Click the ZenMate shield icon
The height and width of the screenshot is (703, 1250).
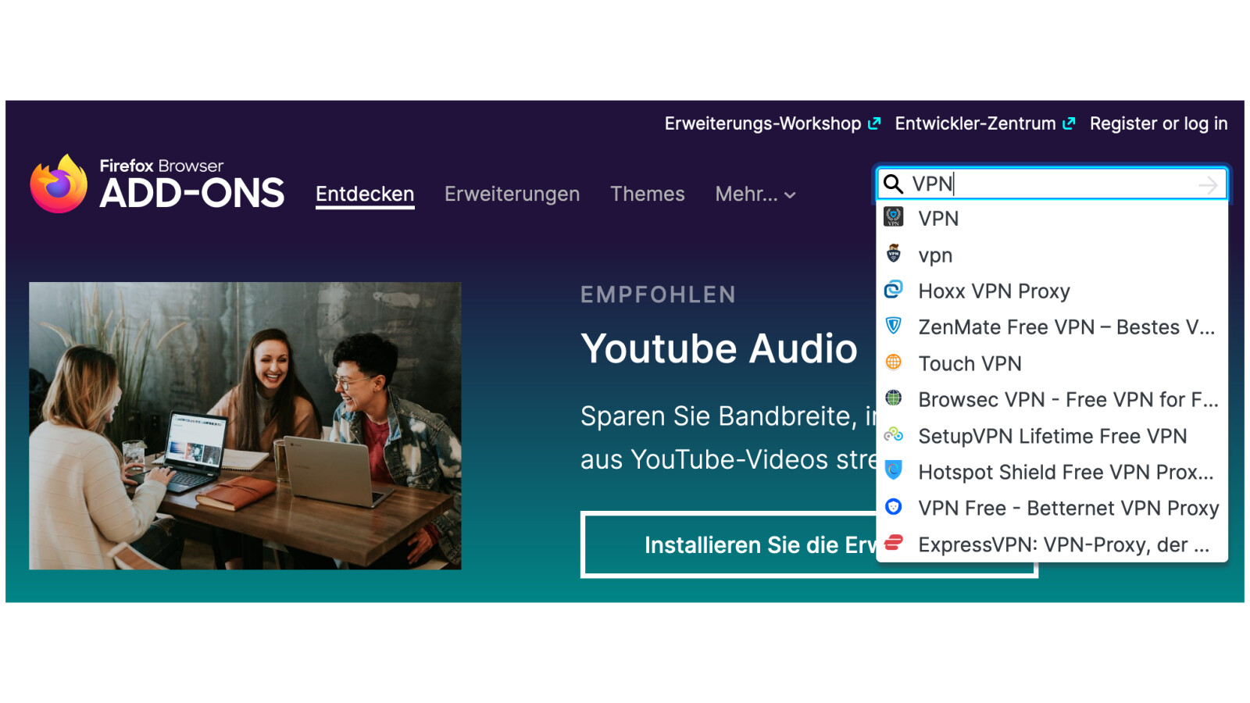point(894,326)
